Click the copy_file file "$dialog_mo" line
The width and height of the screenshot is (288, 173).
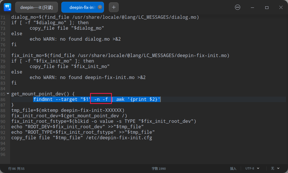67,28
